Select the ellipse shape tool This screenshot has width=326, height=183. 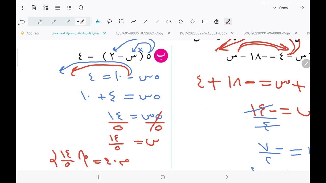(193, 22)
